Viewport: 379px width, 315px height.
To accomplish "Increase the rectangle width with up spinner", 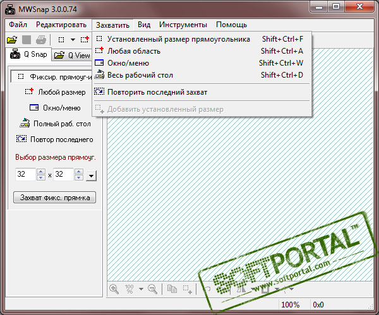I will pos(41,171).
